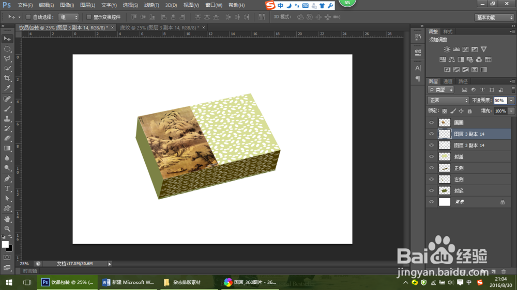Viewport: 517px width, 290px height.
Task: Open the 正常 blend mode dropdown
Action: (x=448, y=100)
